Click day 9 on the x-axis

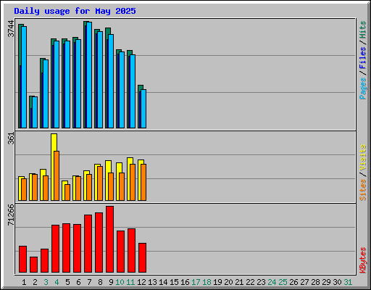coord(111,282)
